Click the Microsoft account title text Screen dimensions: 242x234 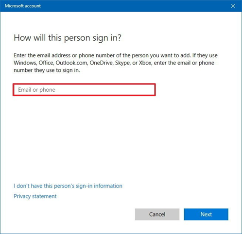tap(23, 6)
